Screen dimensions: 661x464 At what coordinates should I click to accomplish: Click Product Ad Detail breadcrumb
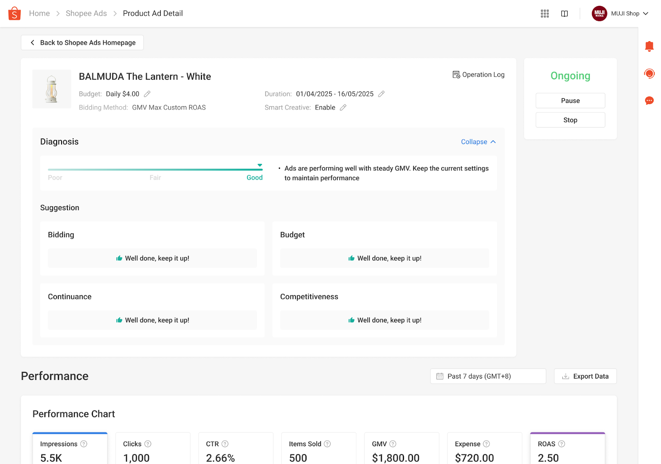(153, 13)
